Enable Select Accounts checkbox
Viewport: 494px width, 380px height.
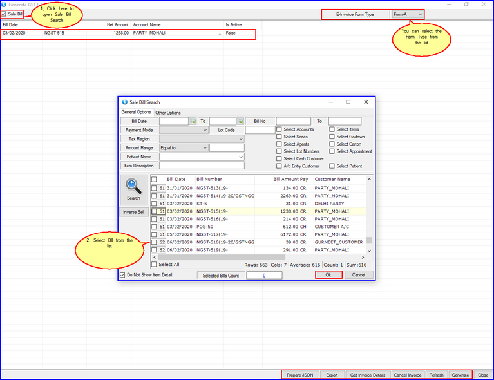pyautogui.click(x=279, y=129)
